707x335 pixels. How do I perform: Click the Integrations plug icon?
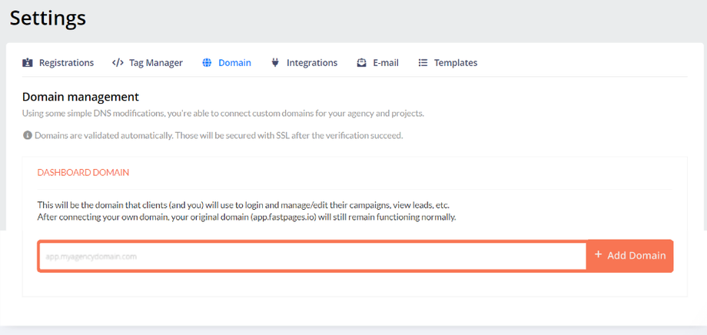[275, 63]
